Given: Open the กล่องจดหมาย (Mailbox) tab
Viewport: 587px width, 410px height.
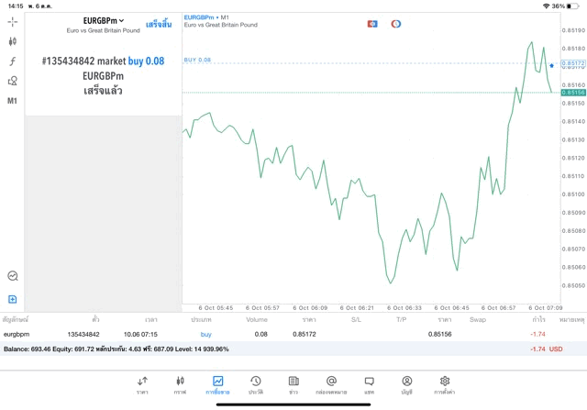Looking at the screenshot, I should (331, 384).
